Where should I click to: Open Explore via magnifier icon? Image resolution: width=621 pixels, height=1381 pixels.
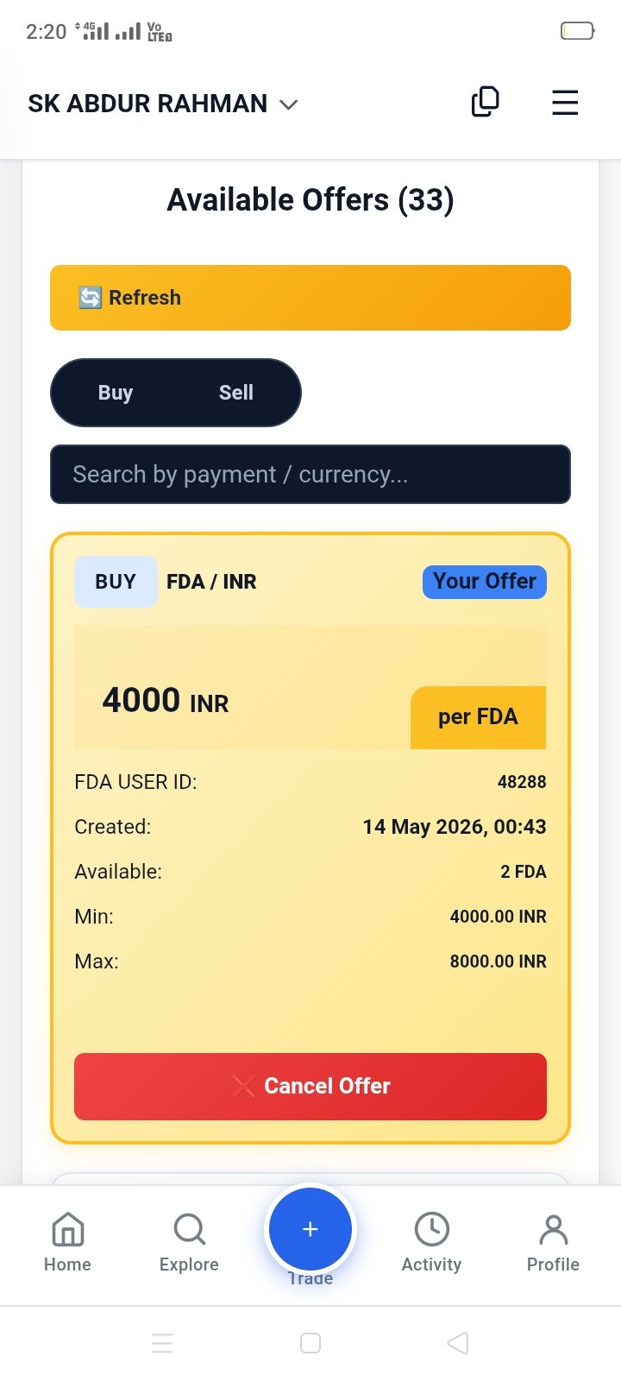(189, 1229)
